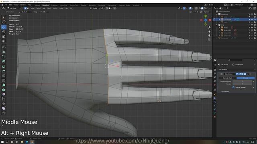
Task: Choose the Shrink/Fatten tool
Action: point(4,104)
